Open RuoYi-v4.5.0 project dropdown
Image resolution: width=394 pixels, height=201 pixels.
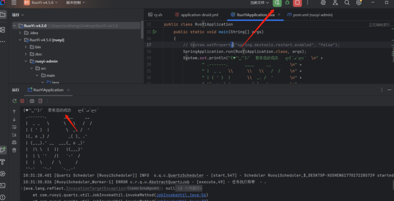coord(42,3)
